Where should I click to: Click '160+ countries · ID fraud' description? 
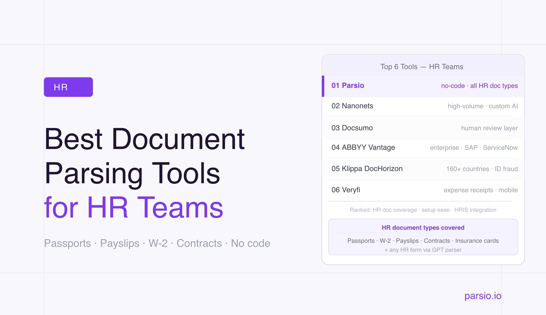pyautogui.click(x=482, y=169)
